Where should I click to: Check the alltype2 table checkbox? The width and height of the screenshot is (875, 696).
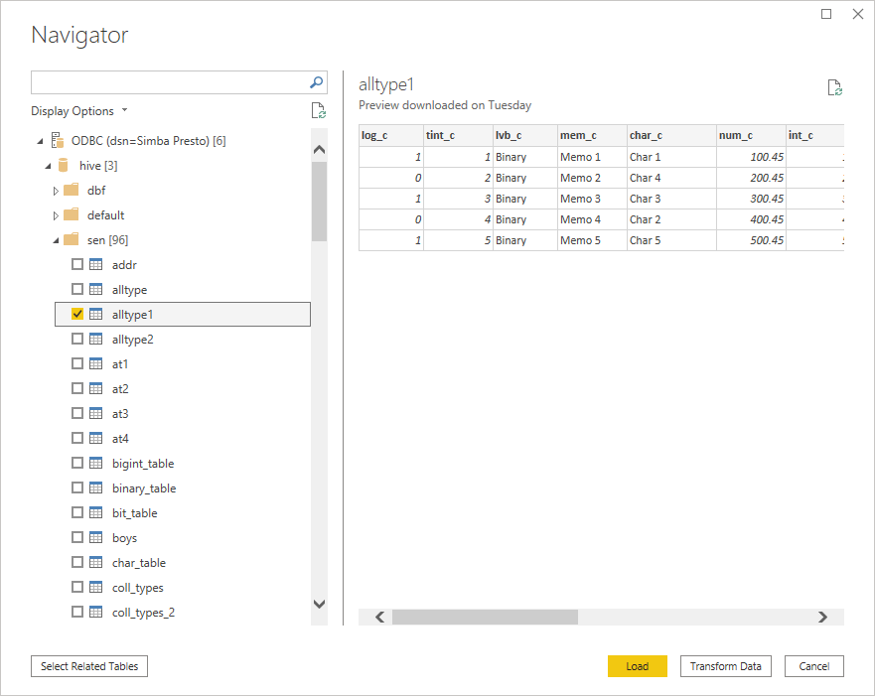pos(77,340)
